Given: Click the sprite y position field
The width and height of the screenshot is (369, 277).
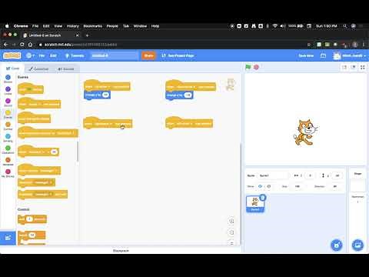Looking at the screenshot, I should [337, 175].
